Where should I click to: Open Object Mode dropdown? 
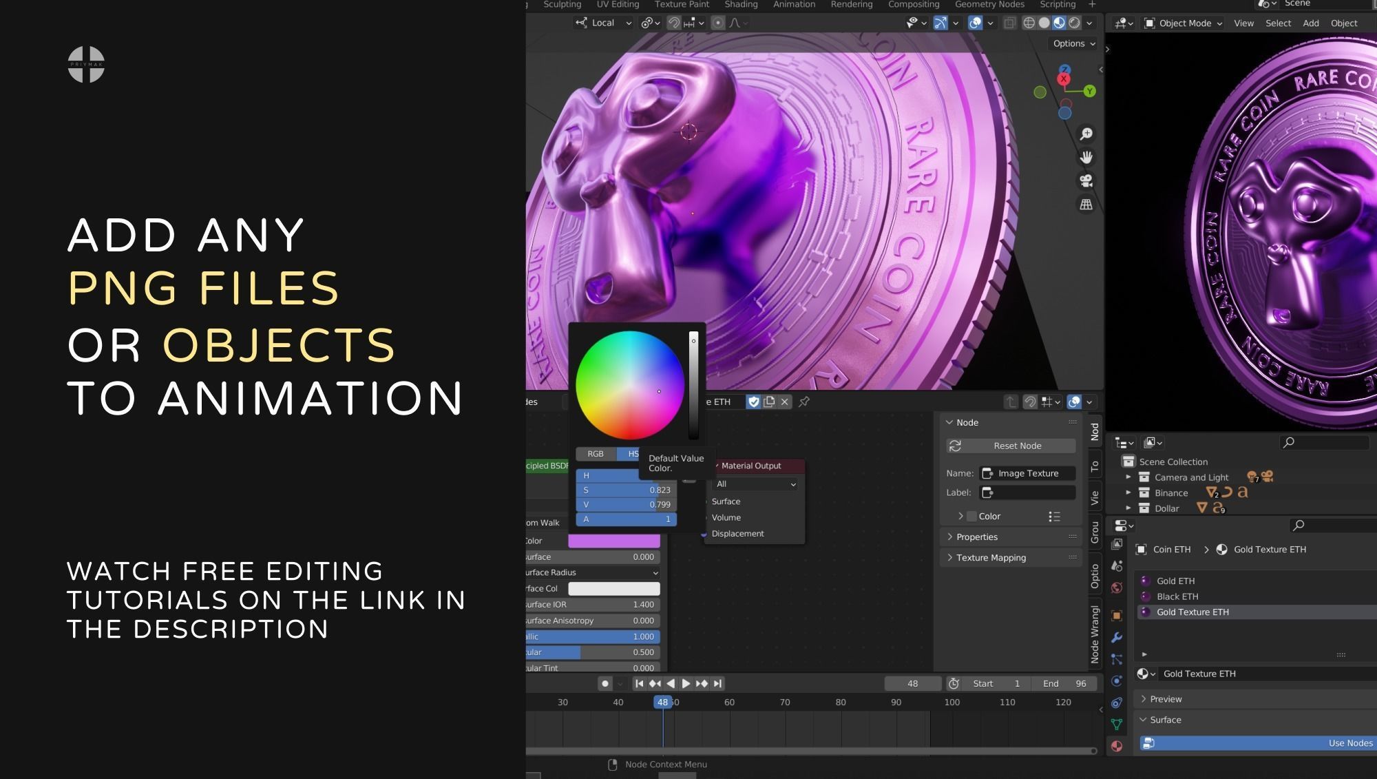click(x=1183, y=23)
